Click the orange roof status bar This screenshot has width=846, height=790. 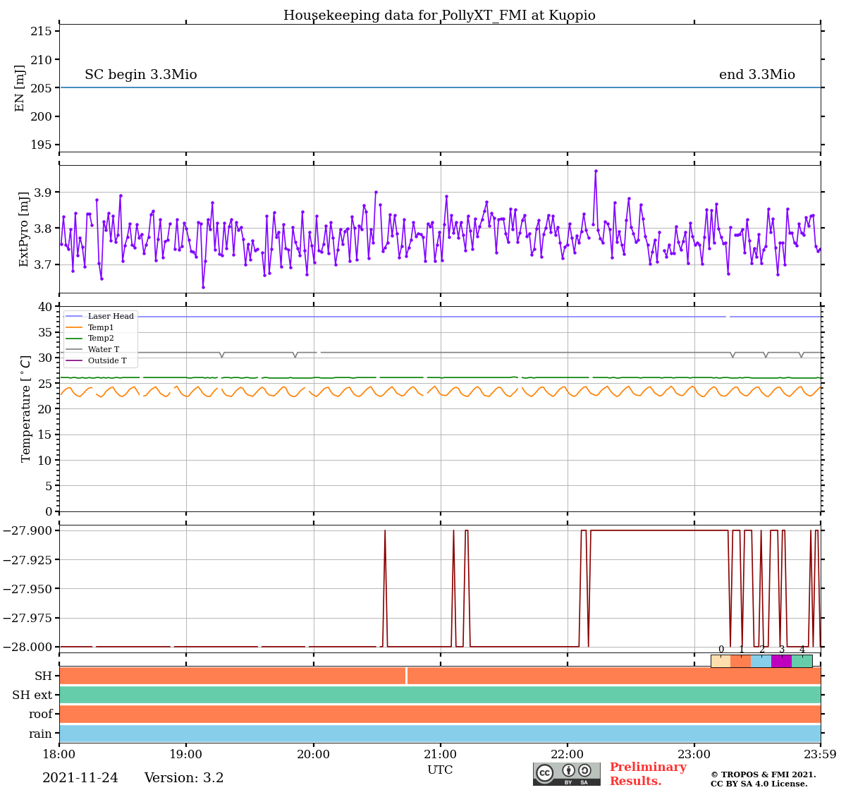[440, 714]
